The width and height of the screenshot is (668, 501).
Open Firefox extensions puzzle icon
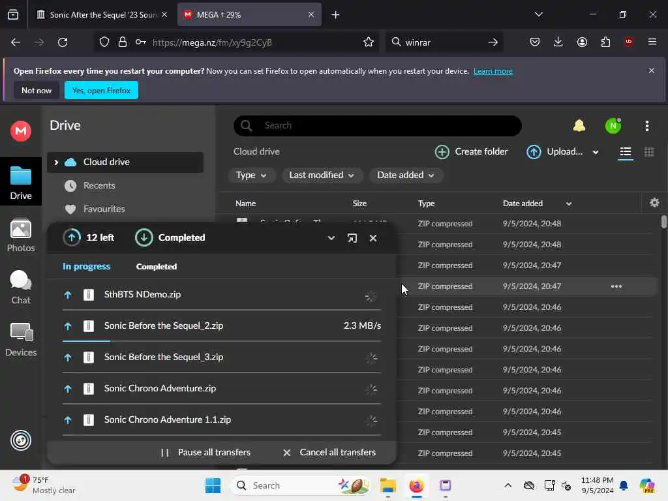point(605,42)
